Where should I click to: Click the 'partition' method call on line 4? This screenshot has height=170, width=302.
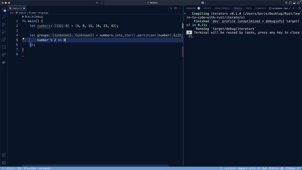pyautogui.click(x=146, y=35)
